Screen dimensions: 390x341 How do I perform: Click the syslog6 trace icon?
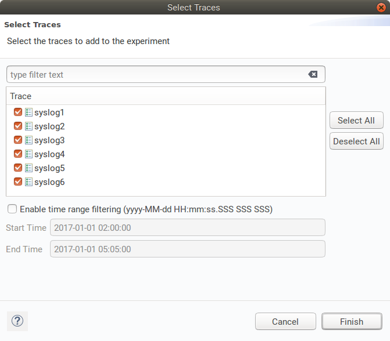[x=28, y=182]
